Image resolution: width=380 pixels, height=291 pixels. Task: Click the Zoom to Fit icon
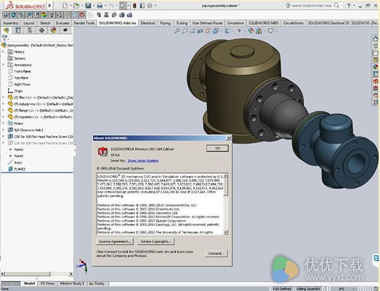pos(177,31)
